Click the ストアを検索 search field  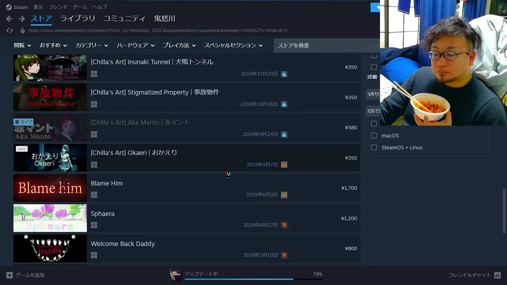(x=327, y=46)
